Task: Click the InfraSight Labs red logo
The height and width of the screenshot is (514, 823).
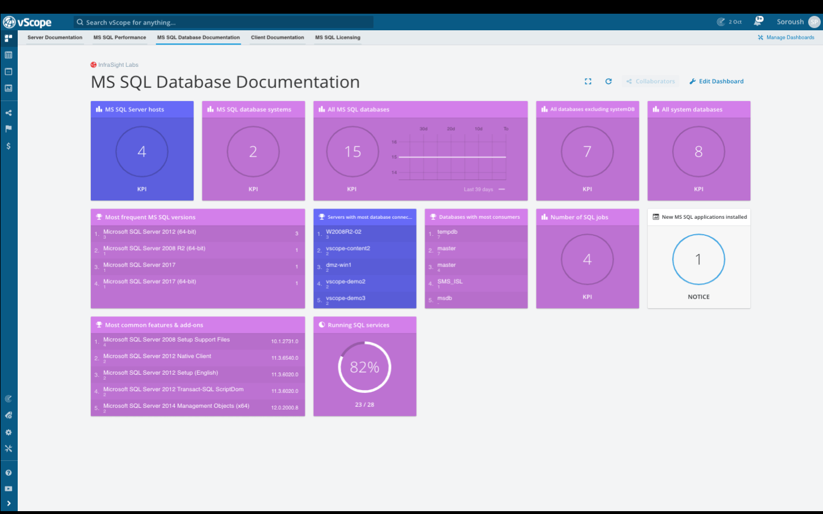Action: [94, 65]
